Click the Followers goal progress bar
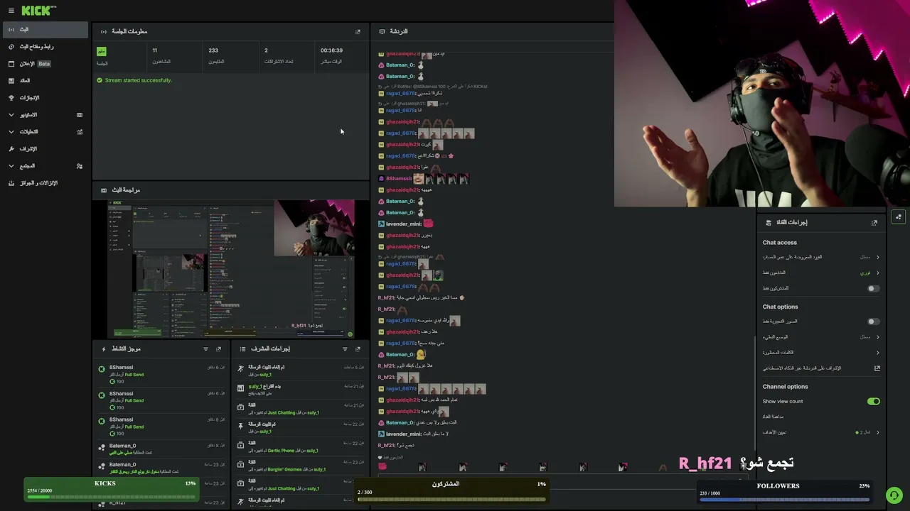 coord(784,499)
